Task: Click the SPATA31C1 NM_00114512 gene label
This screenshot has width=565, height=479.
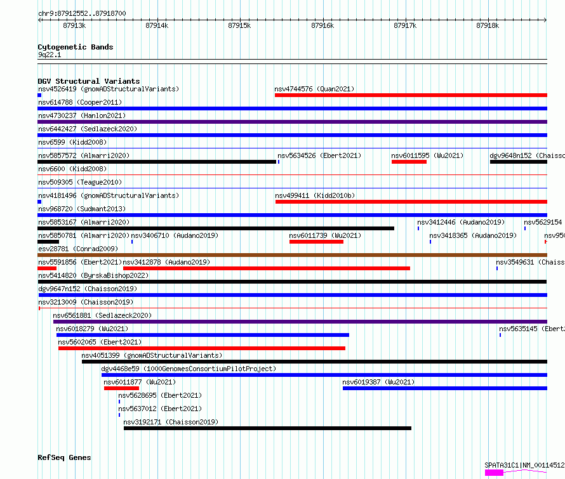Action: coord(524,465)
